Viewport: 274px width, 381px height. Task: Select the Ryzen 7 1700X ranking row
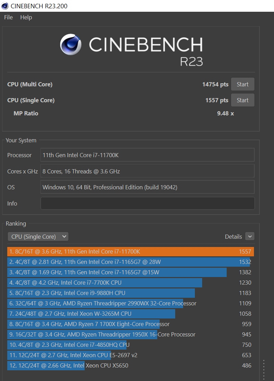click(130, 324)
